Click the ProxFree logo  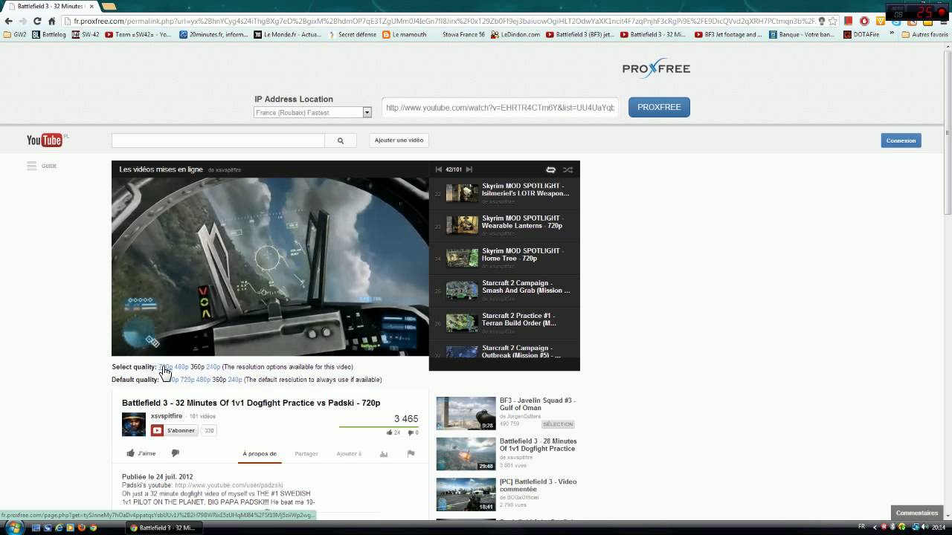click(x=656, y=68)
